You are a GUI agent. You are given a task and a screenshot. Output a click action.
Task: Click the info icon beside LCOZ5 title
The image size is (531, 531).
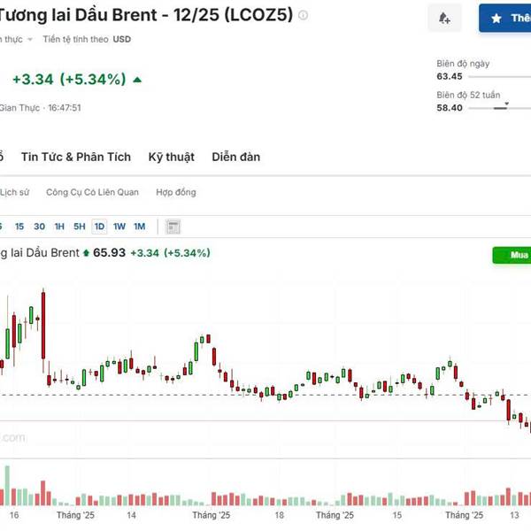304,16
